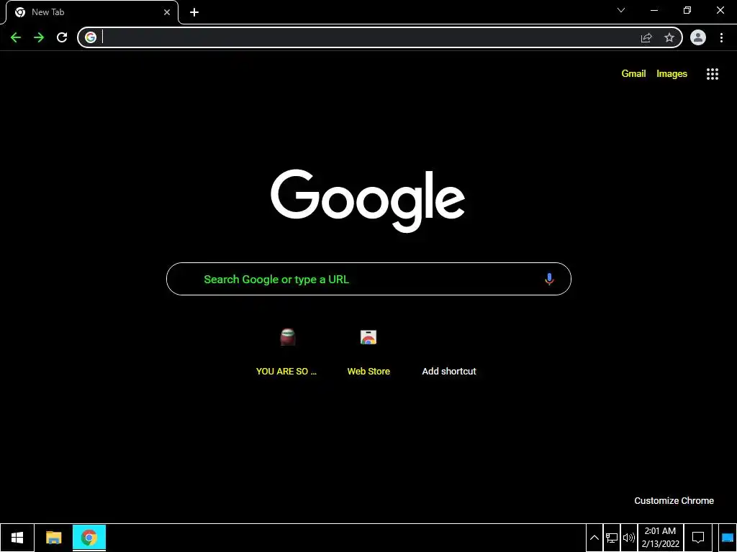Open network status in system tray
Viewport: 737px width, 552px height.
pyautogui.click(x=612, y=538)
